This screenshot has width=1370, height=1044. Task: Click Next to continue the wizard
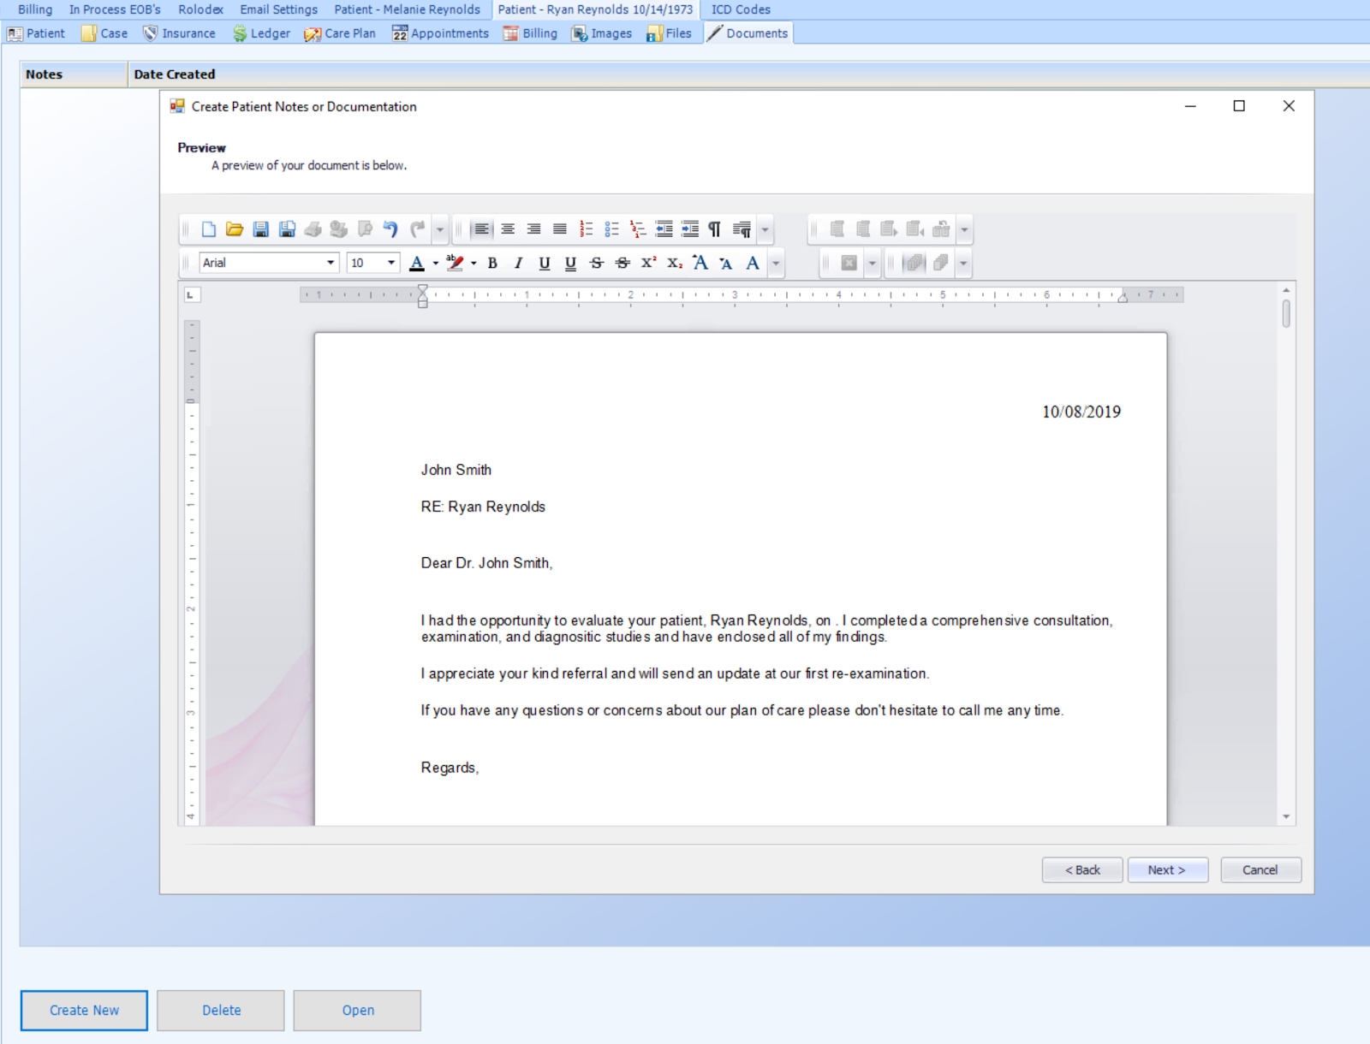coord(1167,869)
